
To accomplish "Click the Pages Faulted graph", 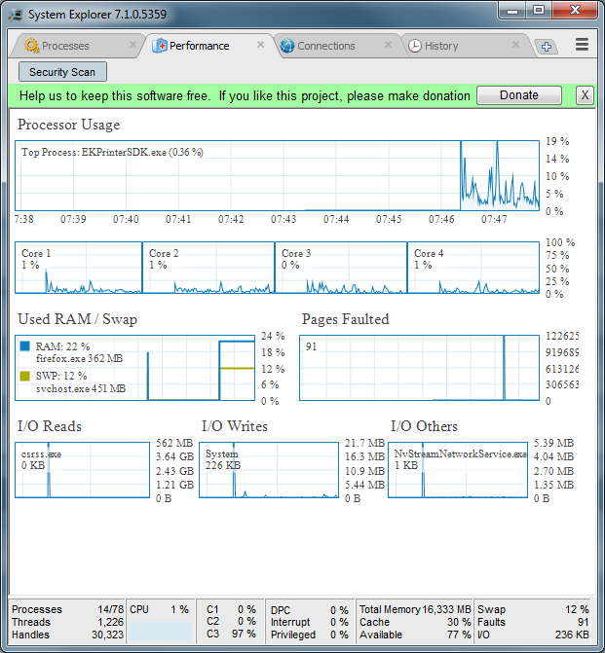I will (420, 368).
